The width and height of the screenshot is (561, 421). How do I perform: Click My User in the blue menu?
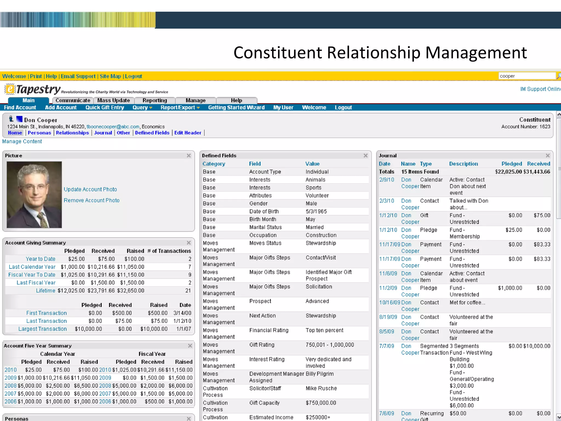point(283,107)
